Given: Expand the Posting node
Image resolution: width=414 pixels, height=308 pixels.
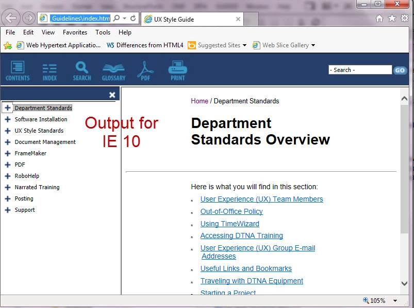Looking at the screenshot, I should [7, 198].
